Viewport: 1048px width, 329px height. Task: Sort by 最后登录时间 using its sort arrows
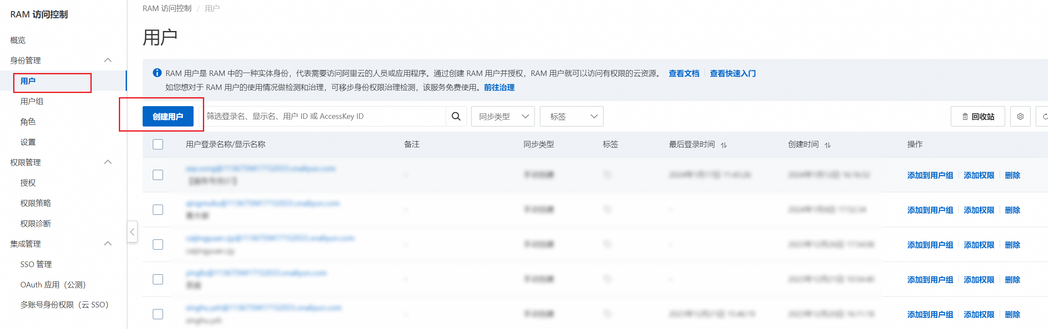coord(724,145)
